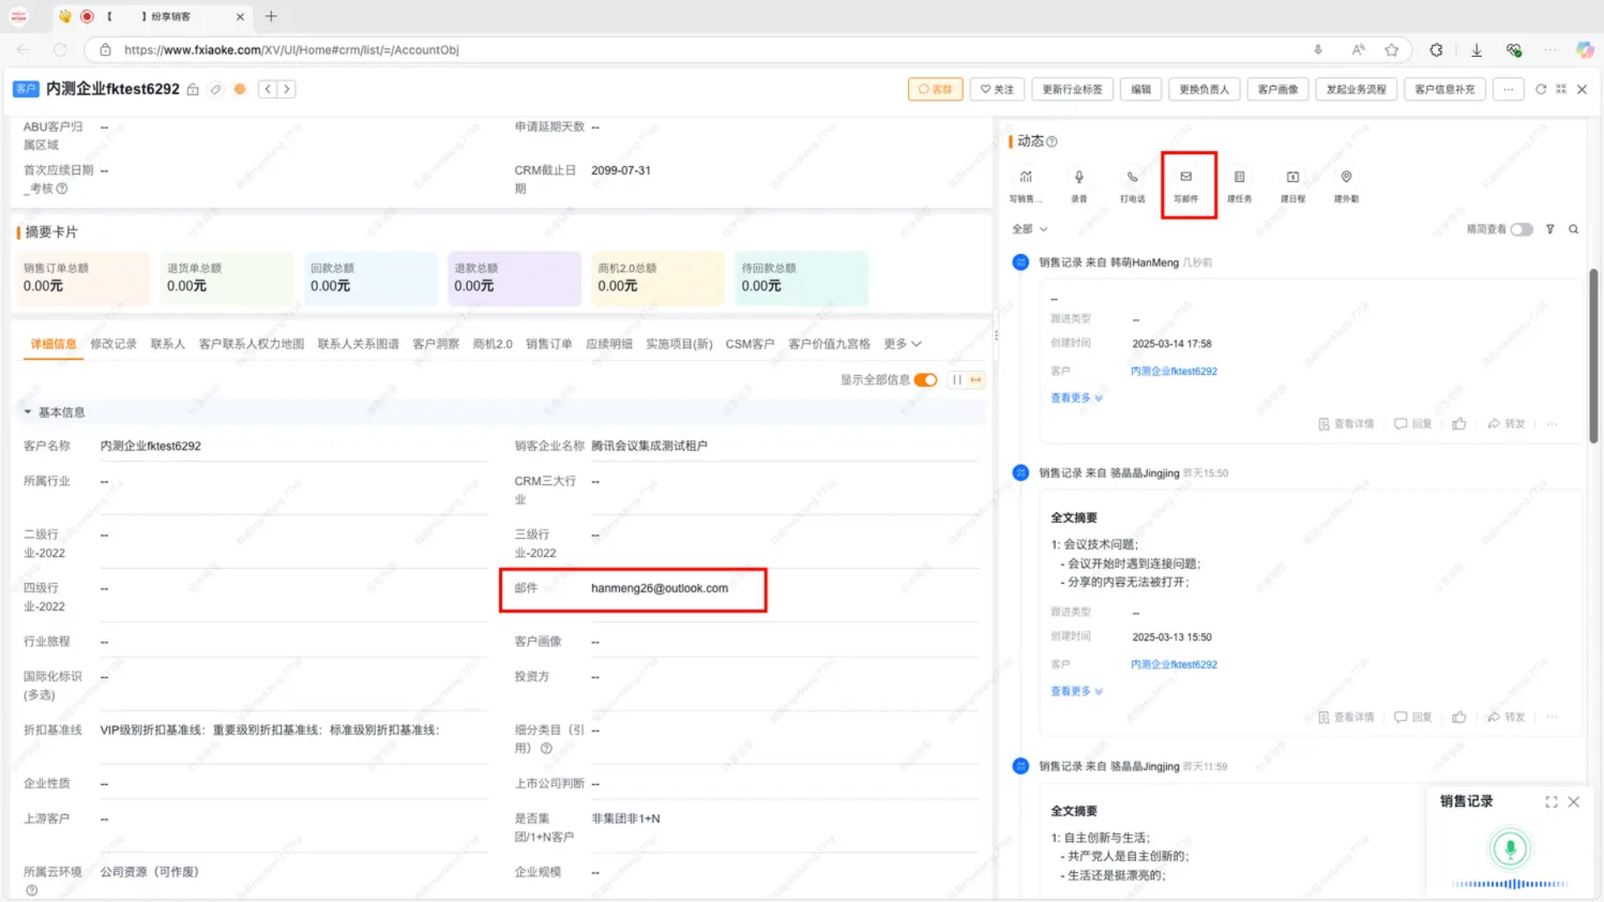Click the 更换负责人 button
1604x902 pixels.
(x=1204, y=89)
